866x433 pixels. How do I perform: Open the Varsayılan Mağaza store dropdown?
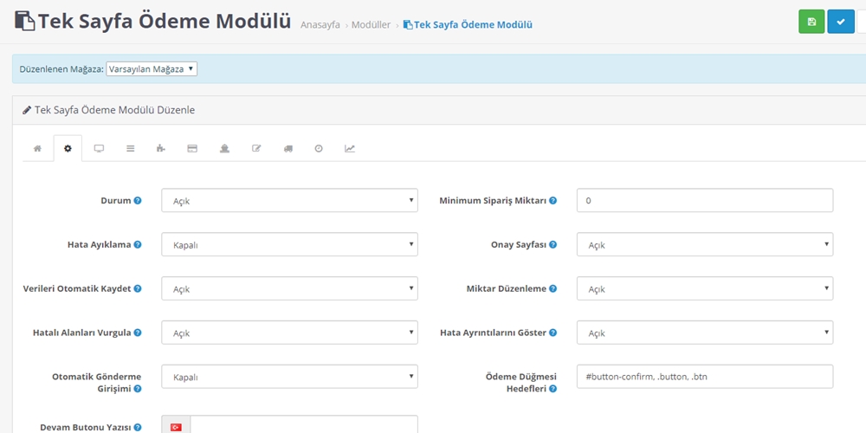click(152, 69)
